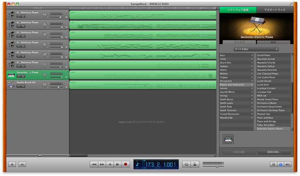The width and height of the screenshot is (300, 176).
Task: Expand automation triangle on the Seventies Piano track
Action: point(66,78)
